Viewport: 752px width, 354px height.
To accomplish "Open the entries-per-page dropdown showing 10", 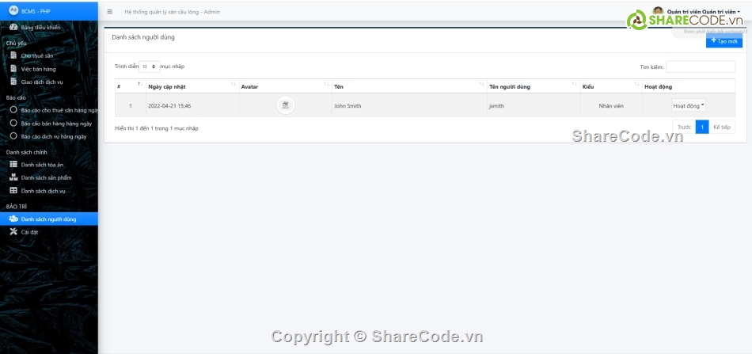I will (x=150, y=67).
